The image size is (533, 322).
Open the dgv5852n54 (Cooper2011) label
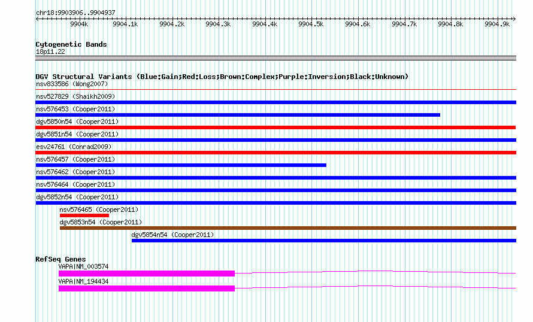[77, 197]
